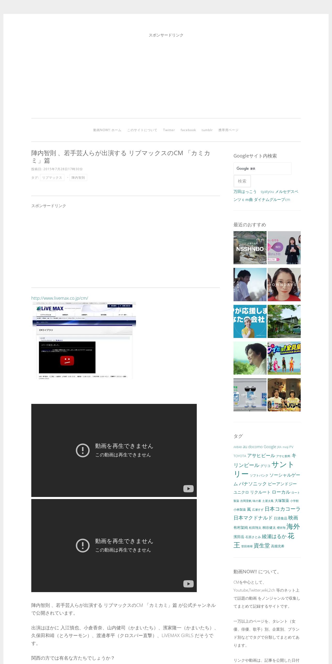Click the YouTube logo on the first video
The image size is (332, 664).
tap(188, 489)
